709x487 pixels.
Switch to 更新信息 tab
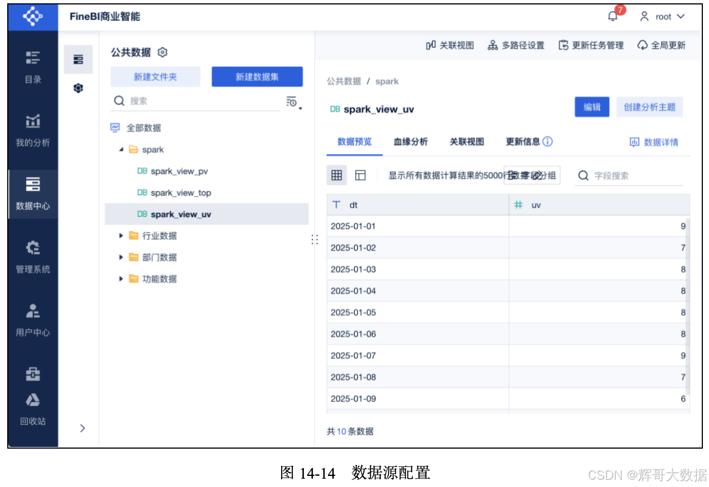click(x=523, y=142)
